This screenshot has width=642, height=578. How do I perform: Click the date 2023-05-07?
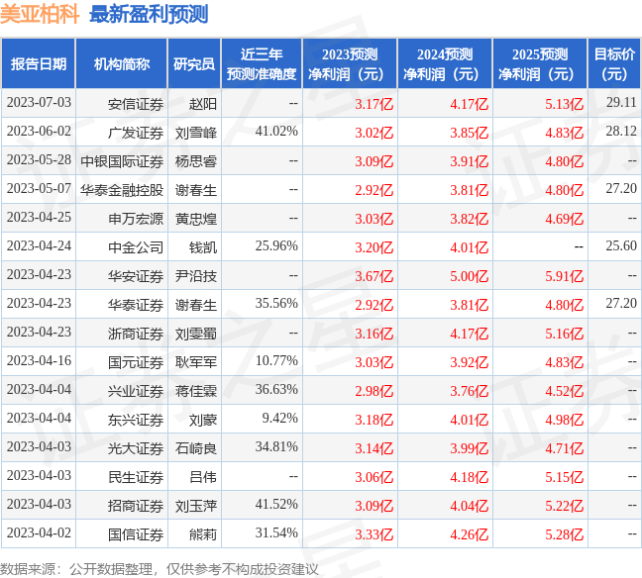coord(39,189)
